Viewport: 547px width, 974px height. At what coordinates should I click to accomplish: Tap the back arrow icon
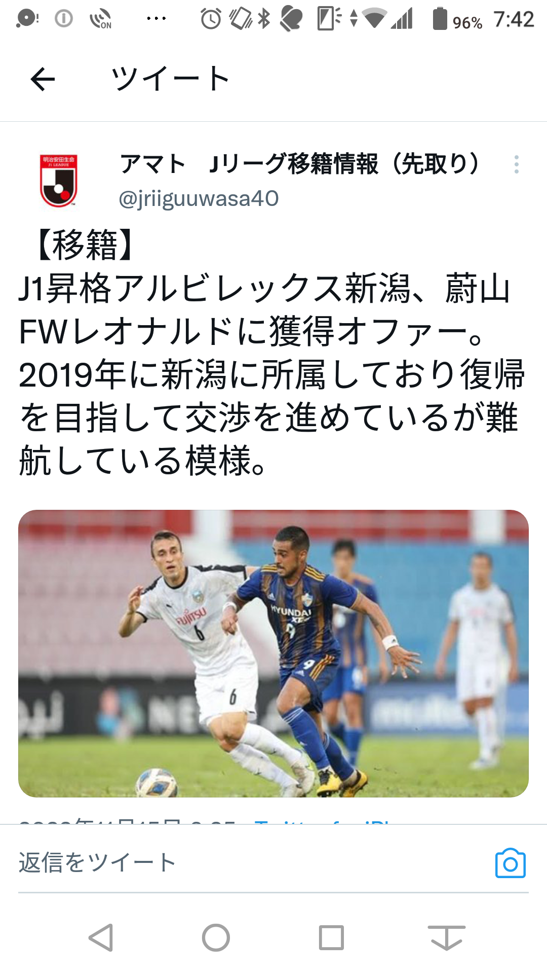pos(43,79)
